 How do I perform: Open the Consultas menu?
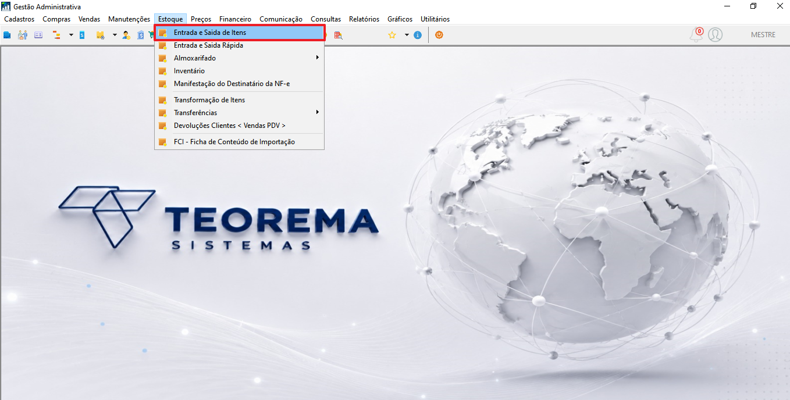point(326,19)
